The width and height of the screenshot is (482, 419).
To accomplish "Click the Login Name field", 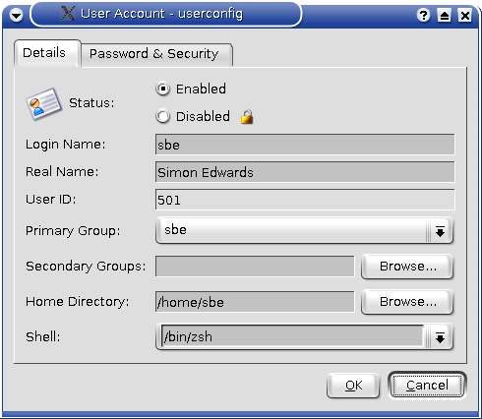I will click(305, 145).
